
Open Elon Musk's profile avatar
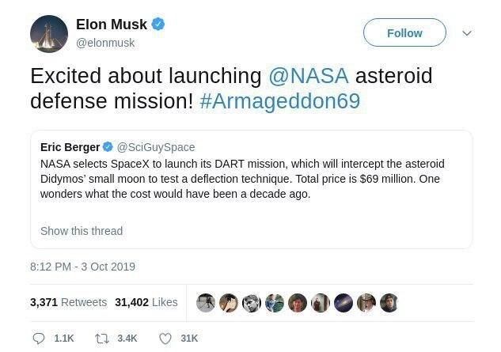pyautogui.click(x=49, y=33)
